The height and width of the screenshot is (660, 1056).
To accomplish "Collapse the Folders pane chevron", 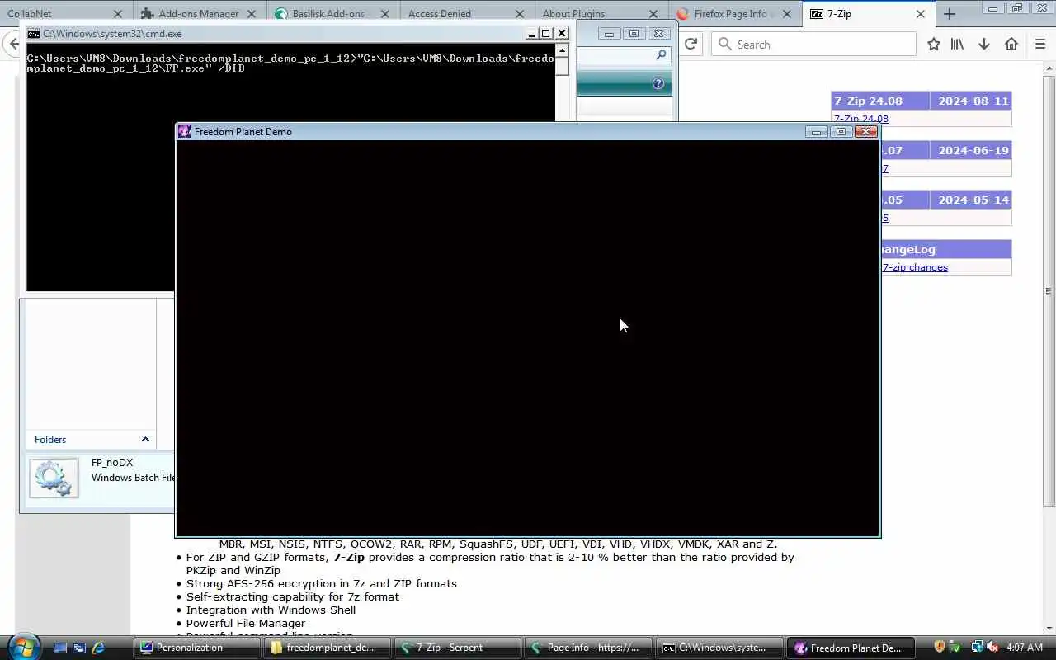I will pyautogui.click(x=145, y=440).
